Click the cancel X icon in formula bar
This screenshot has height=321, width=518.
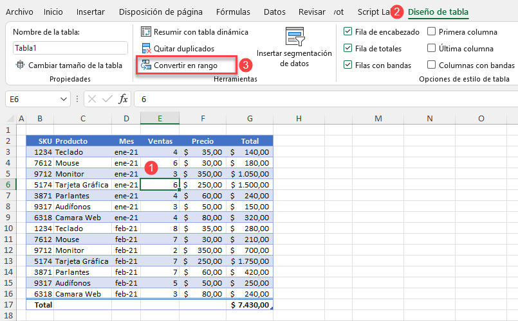tap(92, 99)
